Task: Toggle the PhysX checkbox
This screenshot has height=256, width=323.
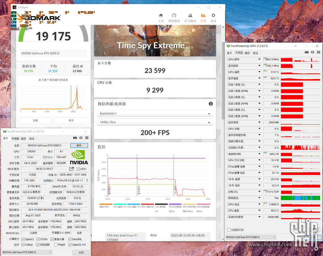Action: click(56, 245)
